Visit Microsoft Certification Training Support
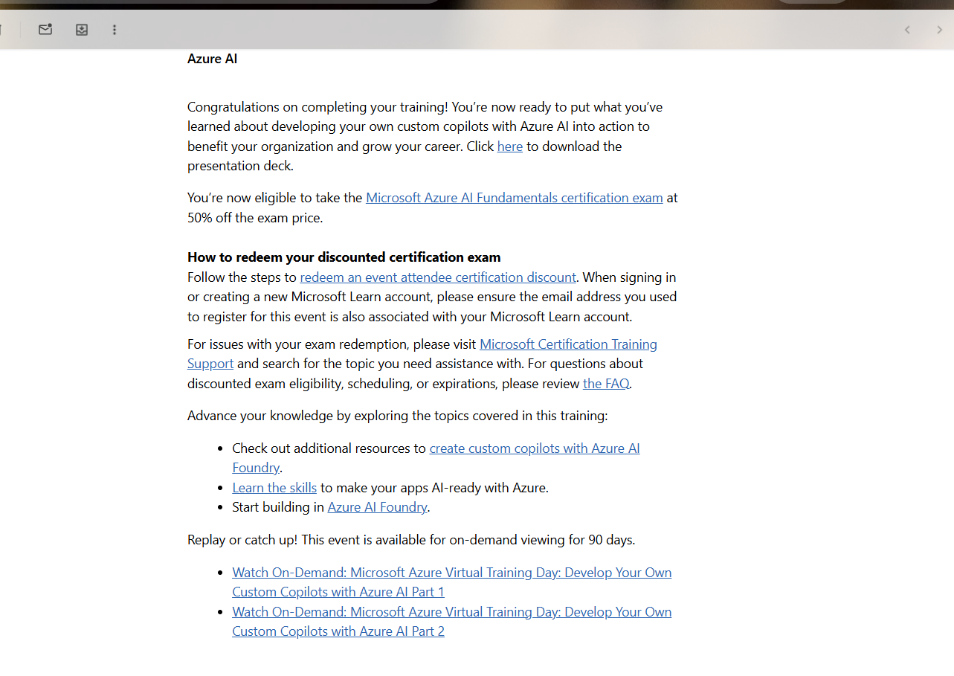 [x=568, y=344]
